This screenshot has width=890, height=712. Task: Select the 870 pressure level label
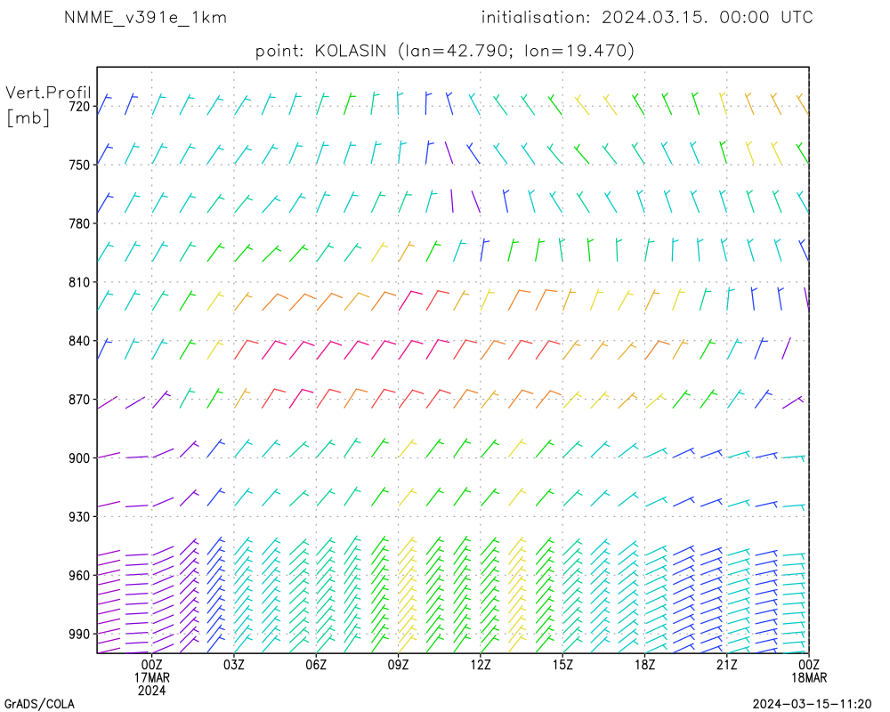(79, 400)
